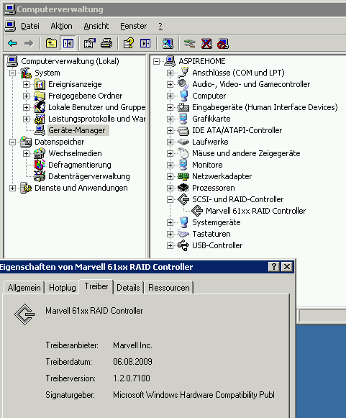Switch to the Details tab
346x418 pixels.
click(x=128, y=288)
